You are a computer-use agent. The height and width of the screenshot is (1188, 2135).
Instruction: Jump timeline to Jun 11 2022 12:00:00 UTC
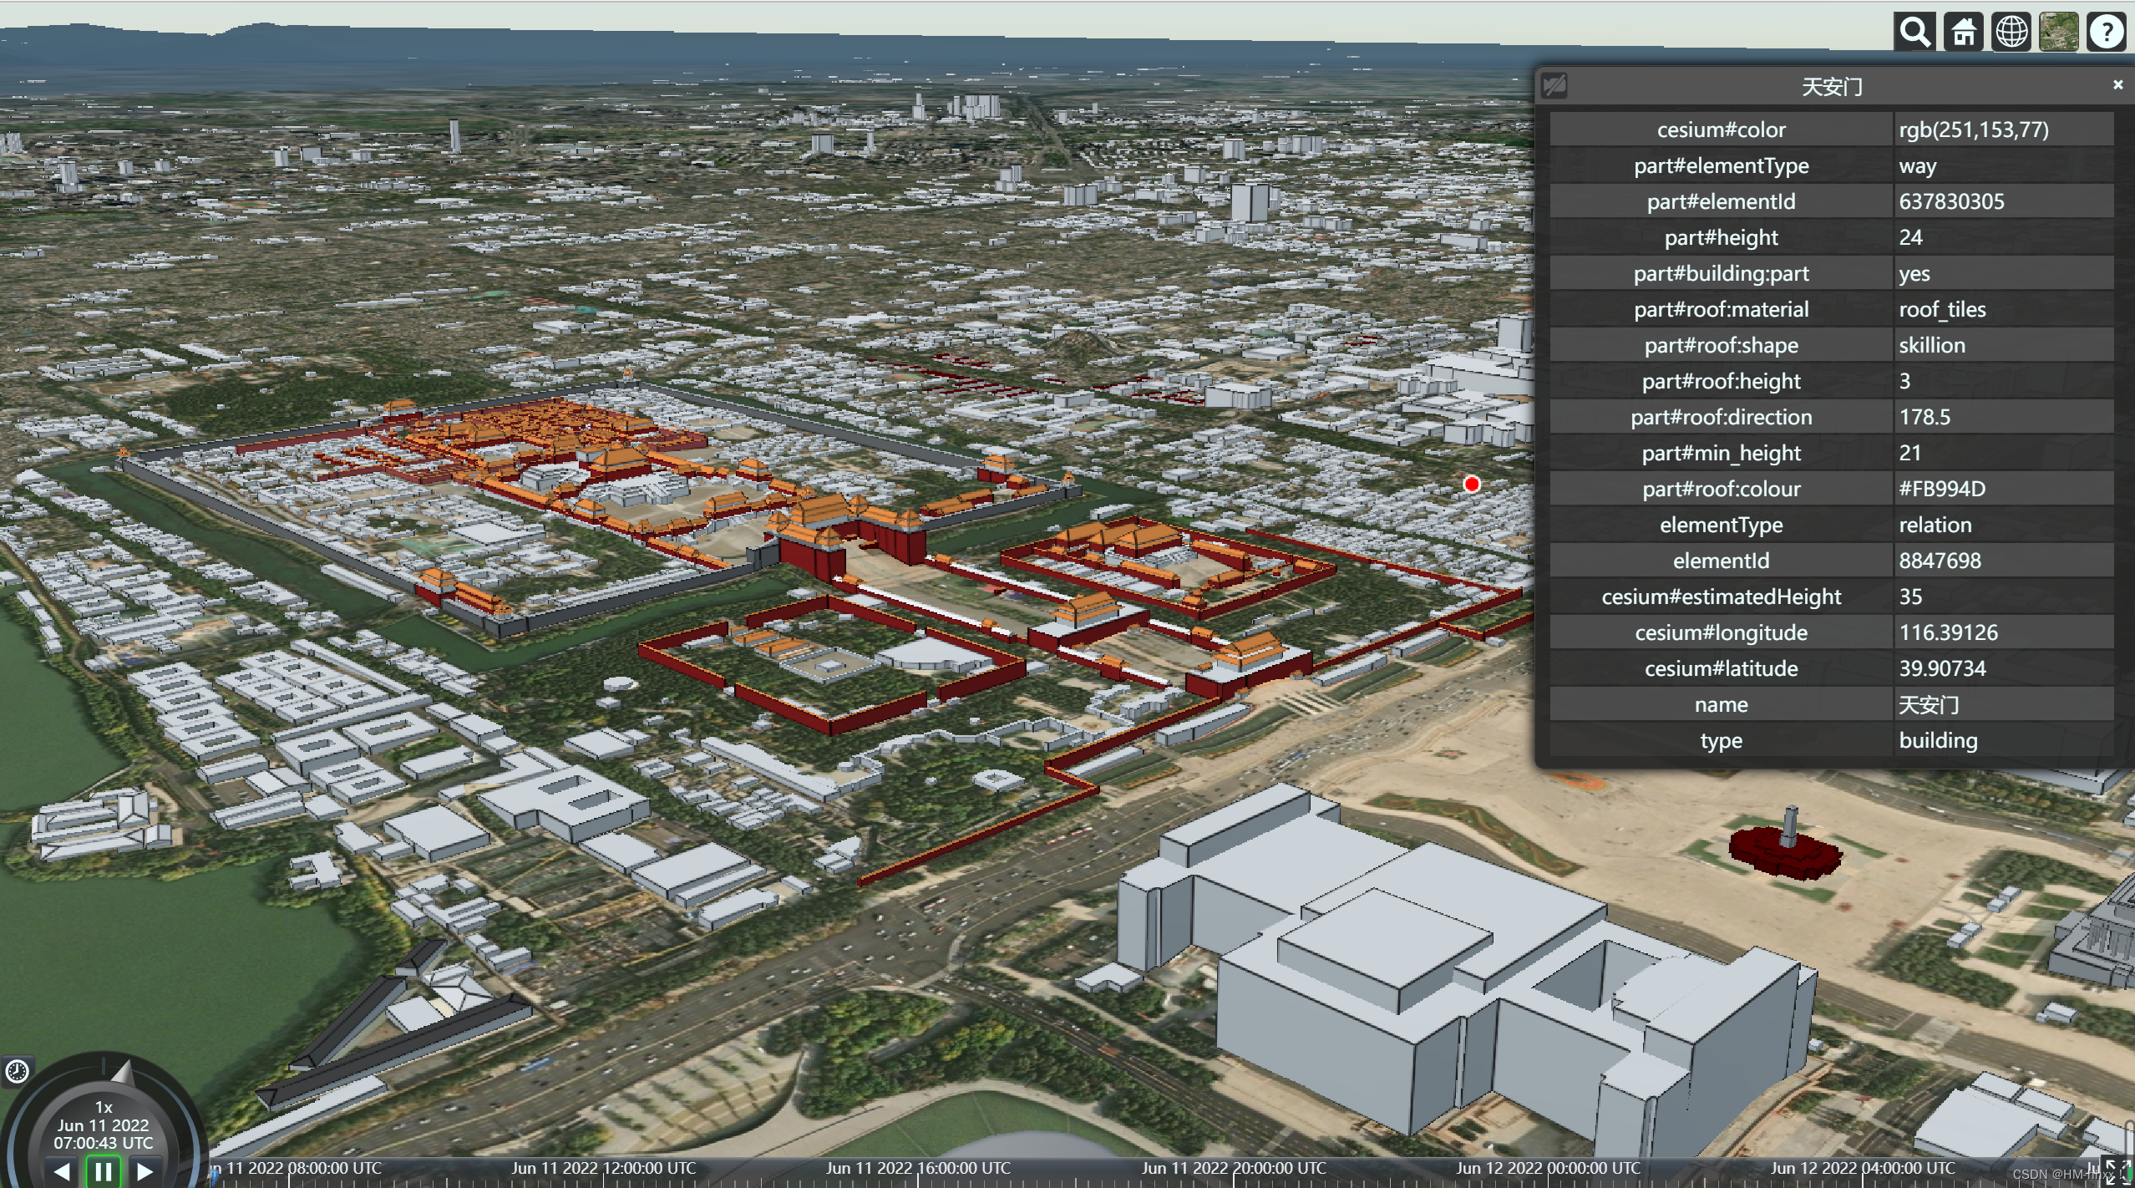(x=603, y=1168)
